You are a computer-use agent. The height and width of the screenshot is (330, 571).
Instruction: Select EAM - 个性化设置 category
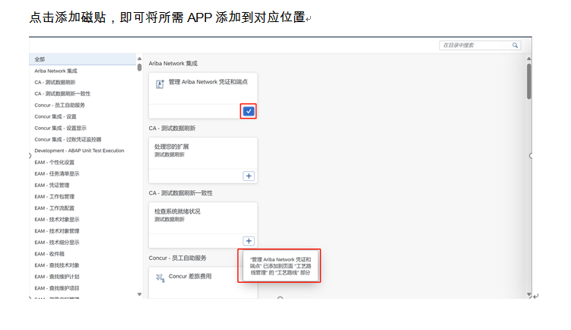point(56,162)
